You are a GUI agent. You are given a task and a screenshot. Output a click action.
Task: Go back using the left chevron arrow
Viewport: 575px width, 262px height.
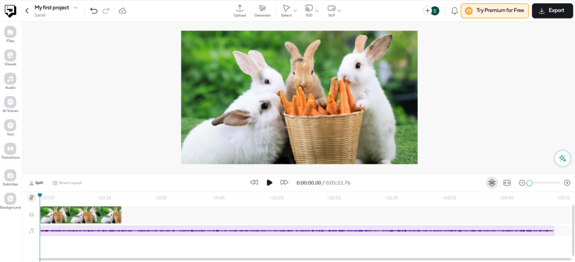(27, 11)
